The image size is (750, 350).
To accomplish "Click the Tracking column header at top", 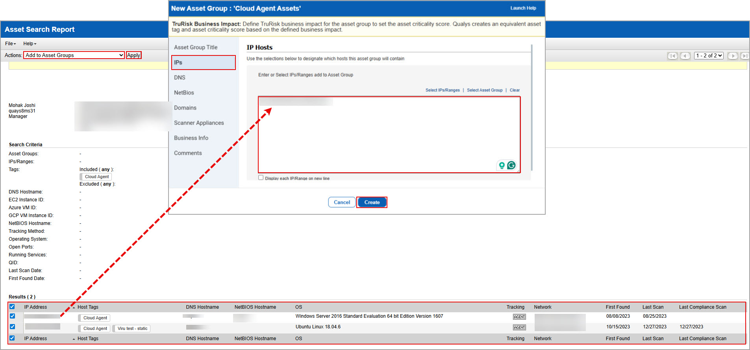I will [515, 307].
